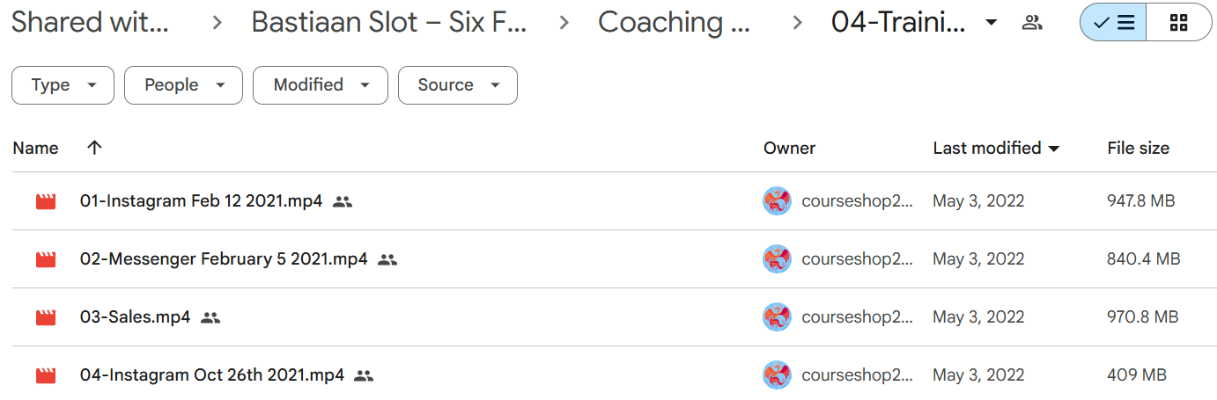Open the Type filter dropdown

click(x=63, y=85)
